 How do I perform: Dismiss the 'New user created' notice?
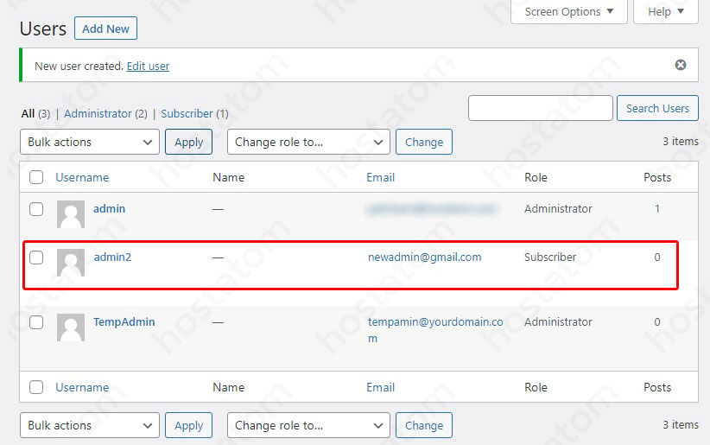680,65
